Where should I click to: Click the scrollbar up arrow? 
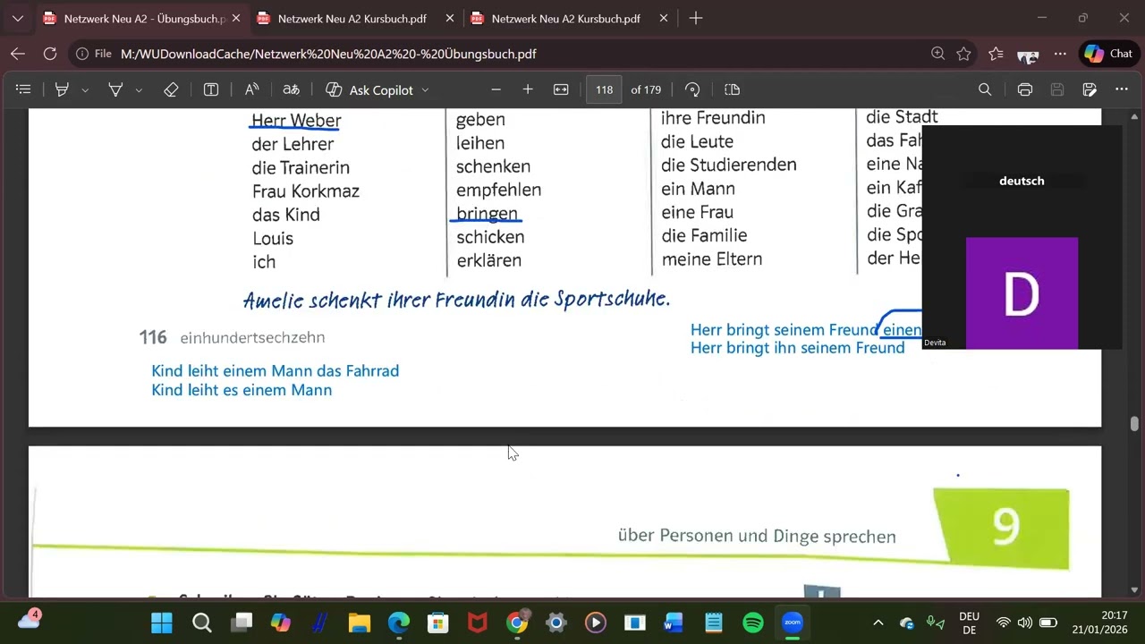click(1134, 116)
